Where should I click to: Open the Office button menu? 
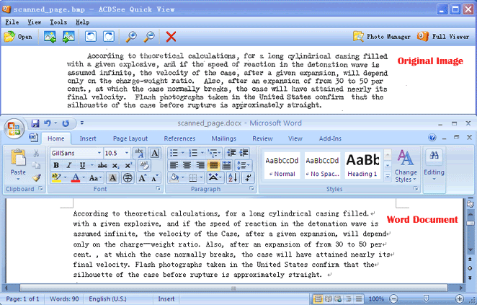coord(14,128)
